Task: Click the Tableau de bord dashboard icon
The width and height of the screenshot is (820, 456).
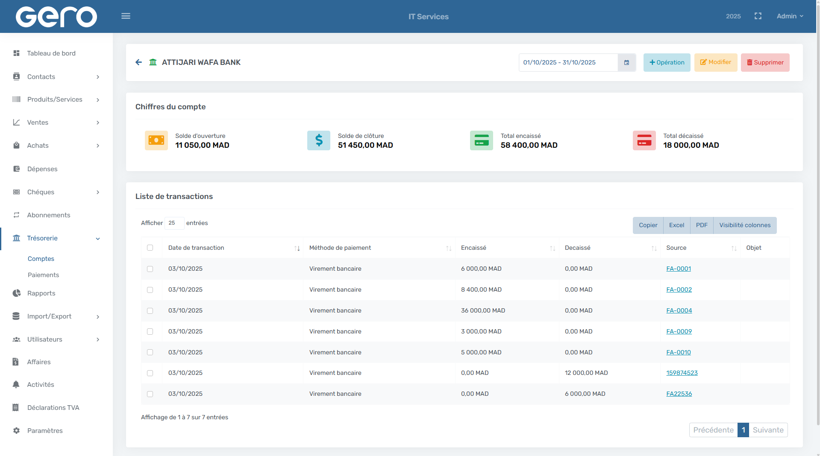Action: (x=17, y=53)
